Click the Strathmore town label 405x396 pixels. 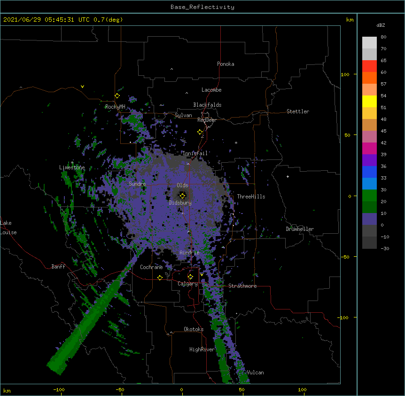pos(242,286)
